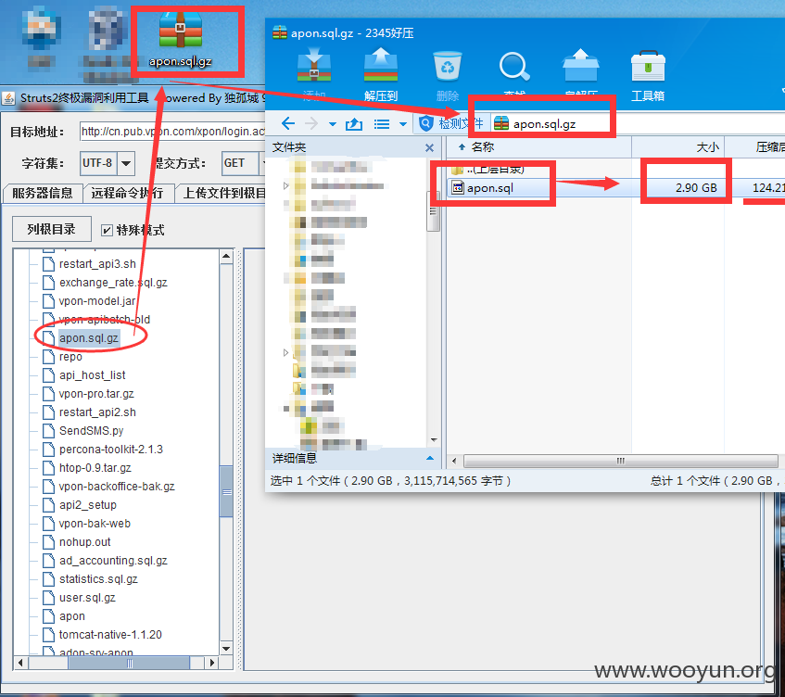Select htop-0.9.tar.gz in file tree

coord(95,468)
